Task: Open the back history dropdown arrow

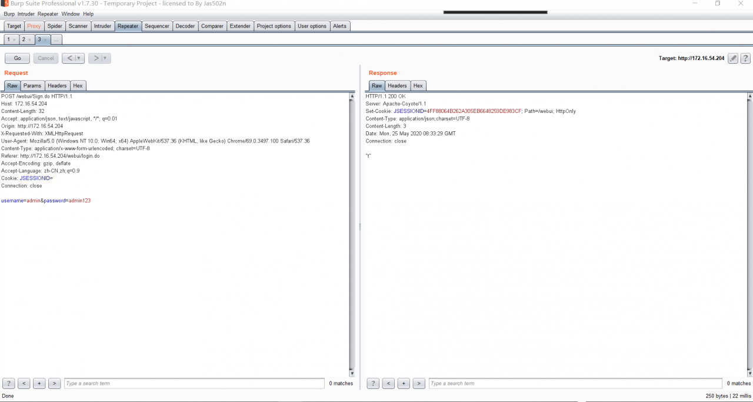Action: click(x=79, y=58)
